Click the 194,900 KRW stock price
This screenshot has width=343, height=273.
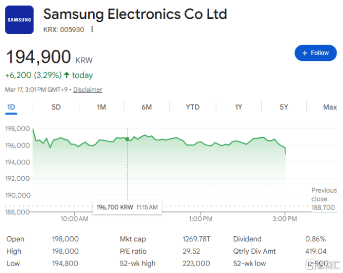tap(39, 58)
